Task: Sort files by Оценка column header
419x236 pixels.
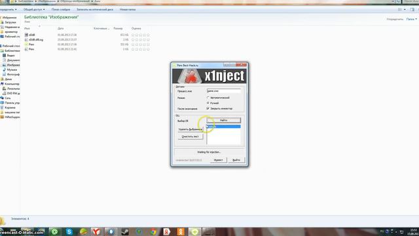Action: 136,28
